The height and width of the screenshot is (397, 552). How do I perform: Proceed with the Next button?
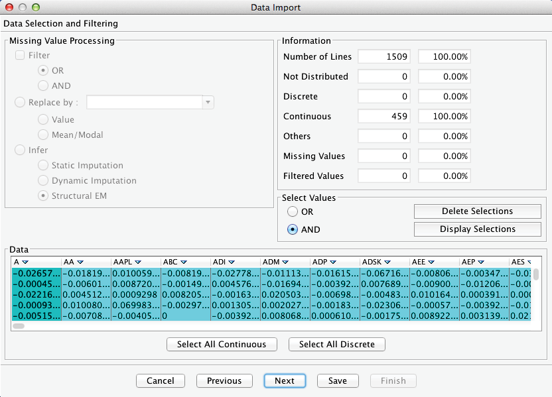click(284, 380)
